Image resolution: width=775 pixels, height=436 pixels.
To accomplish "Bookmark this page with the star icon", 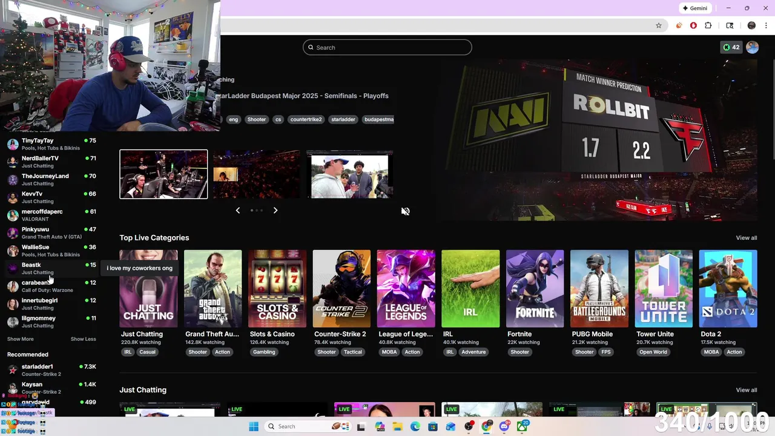I will click(x=659, y=25).
